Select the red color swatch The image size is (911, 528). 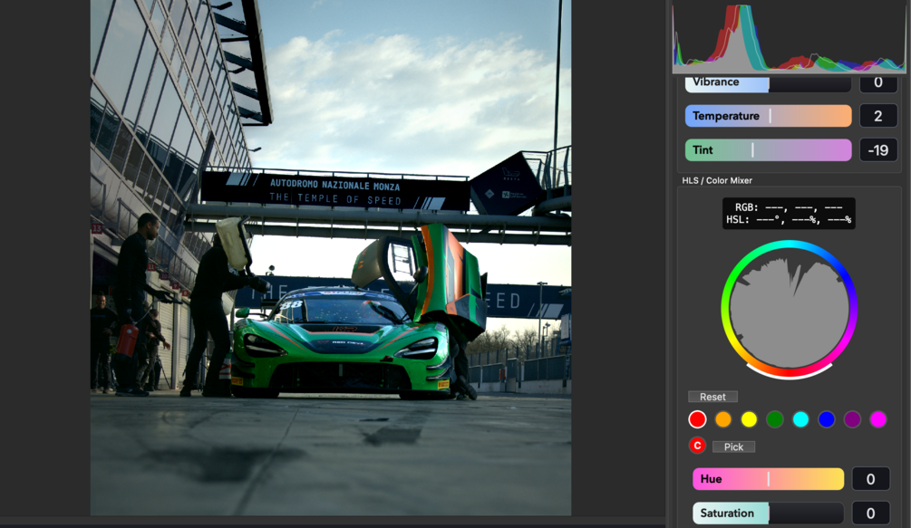(697, 419)
